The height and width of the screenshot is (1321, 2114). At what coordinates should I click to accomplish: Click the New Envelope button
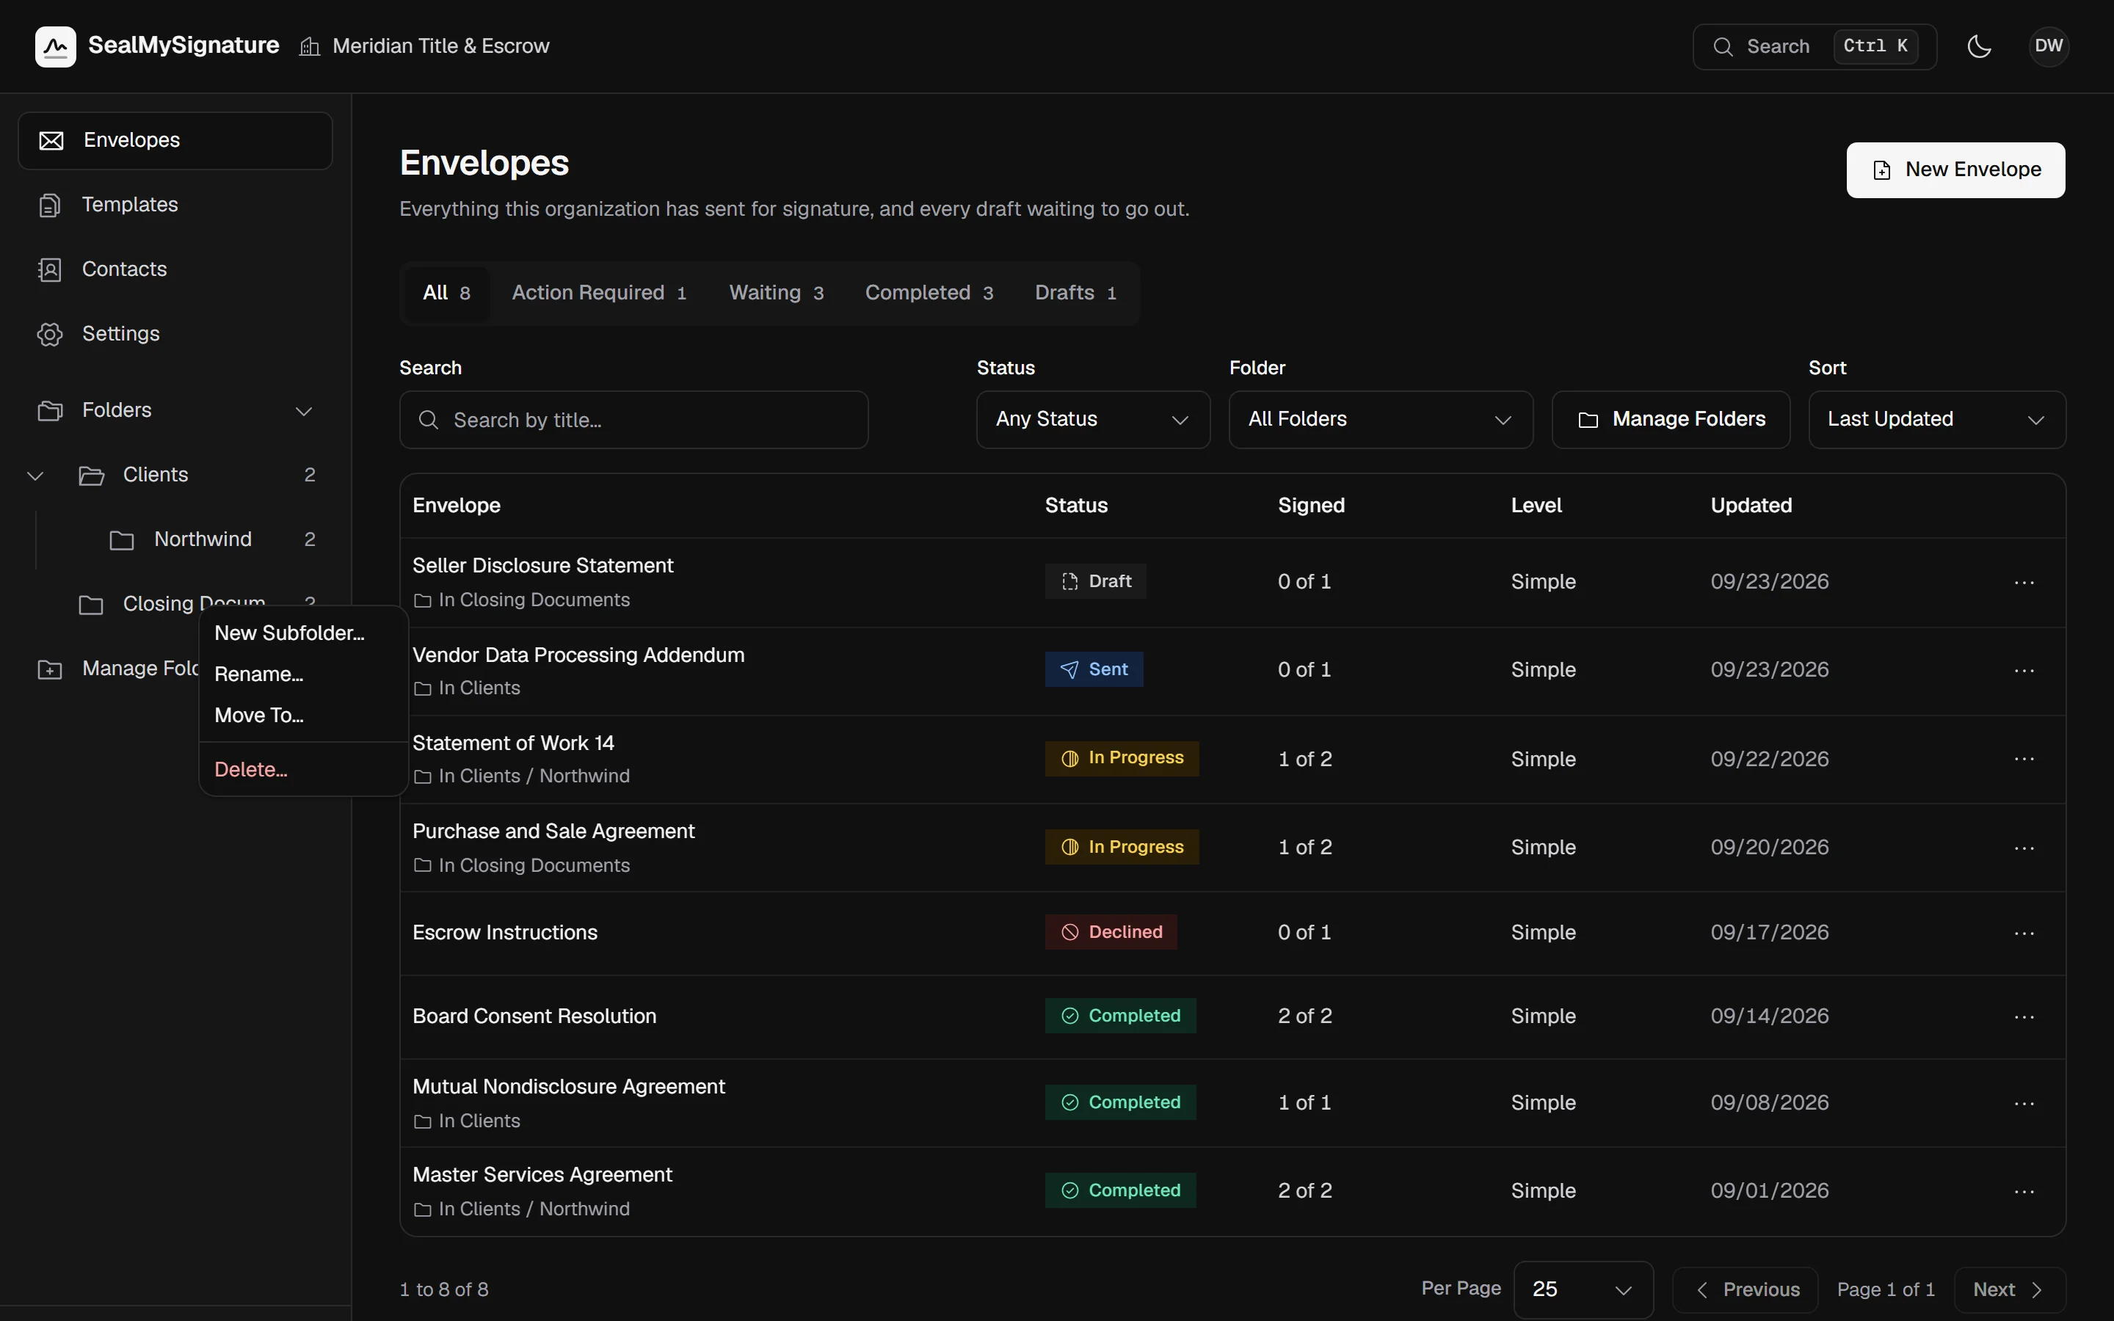[1955, 170]
